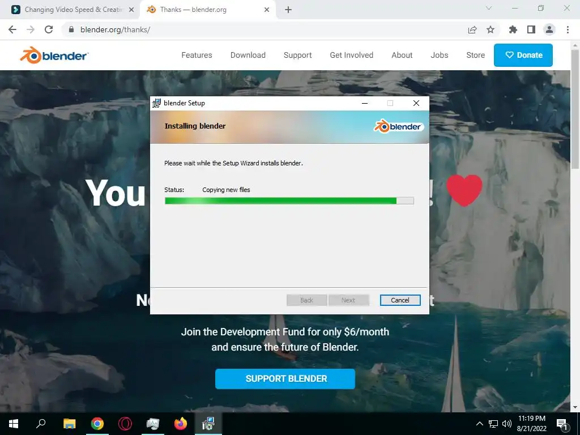Open the volume control in the tray
The image size is (580, 435).
(507, 424)
